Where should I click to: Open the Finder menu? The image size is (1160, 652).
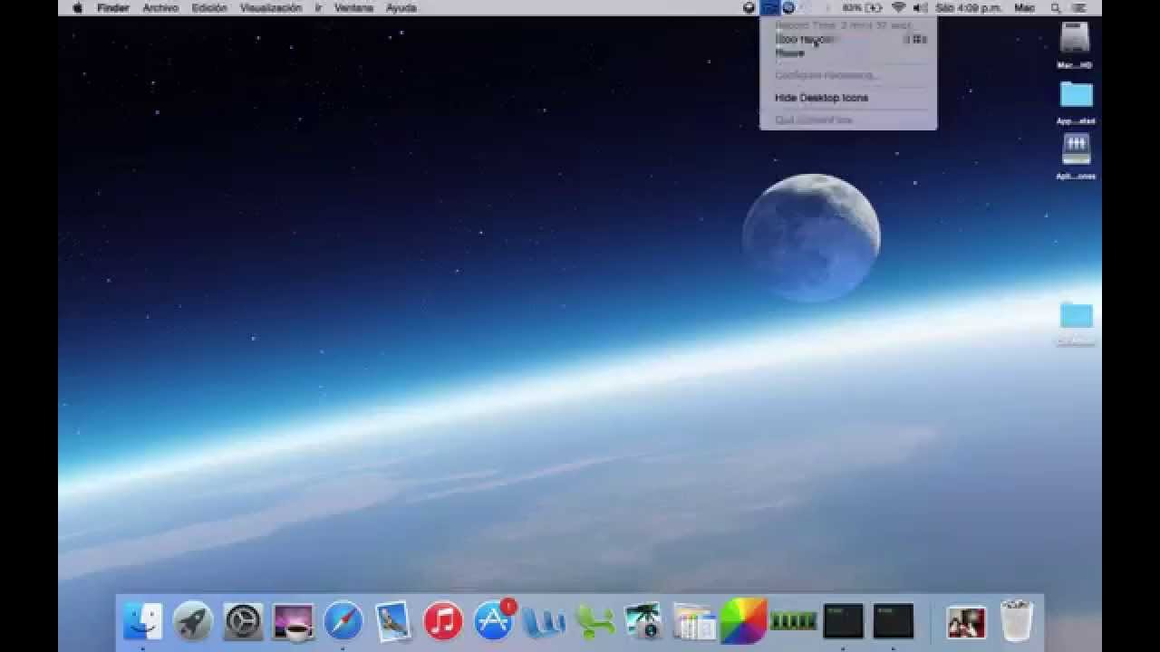[x=113, y=7]
